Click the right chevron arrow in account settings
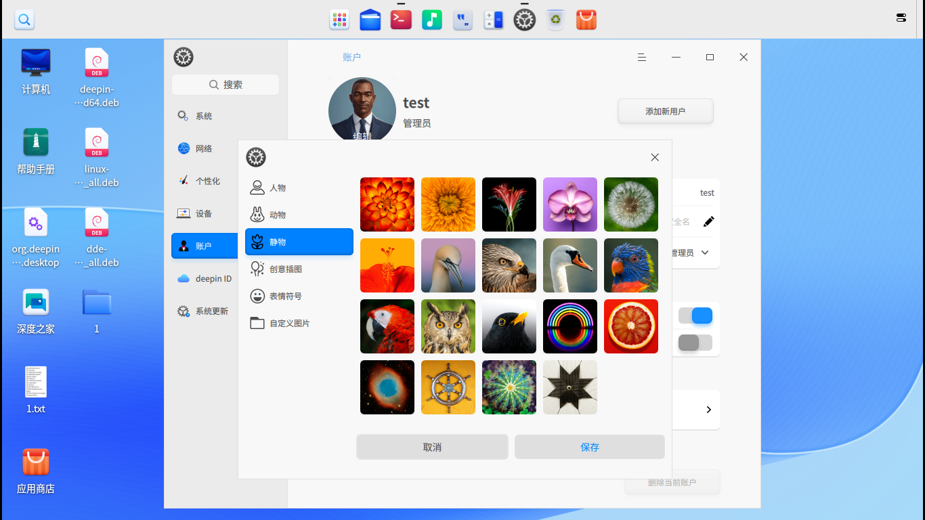 [708, 410]
